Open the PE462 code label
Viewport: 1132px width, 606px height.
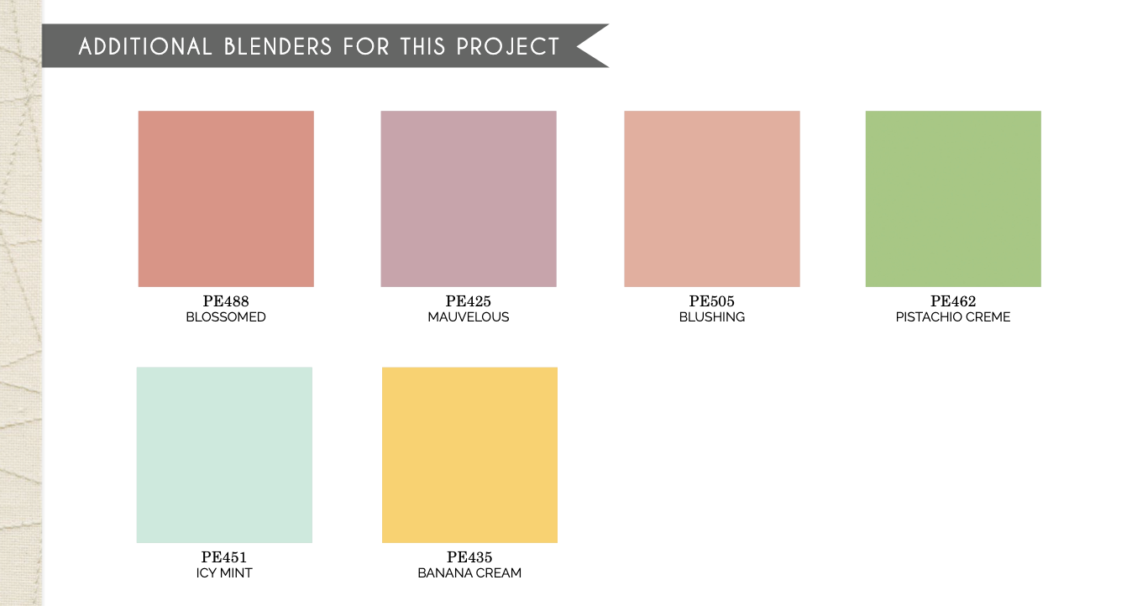click(x=953, y=301)
